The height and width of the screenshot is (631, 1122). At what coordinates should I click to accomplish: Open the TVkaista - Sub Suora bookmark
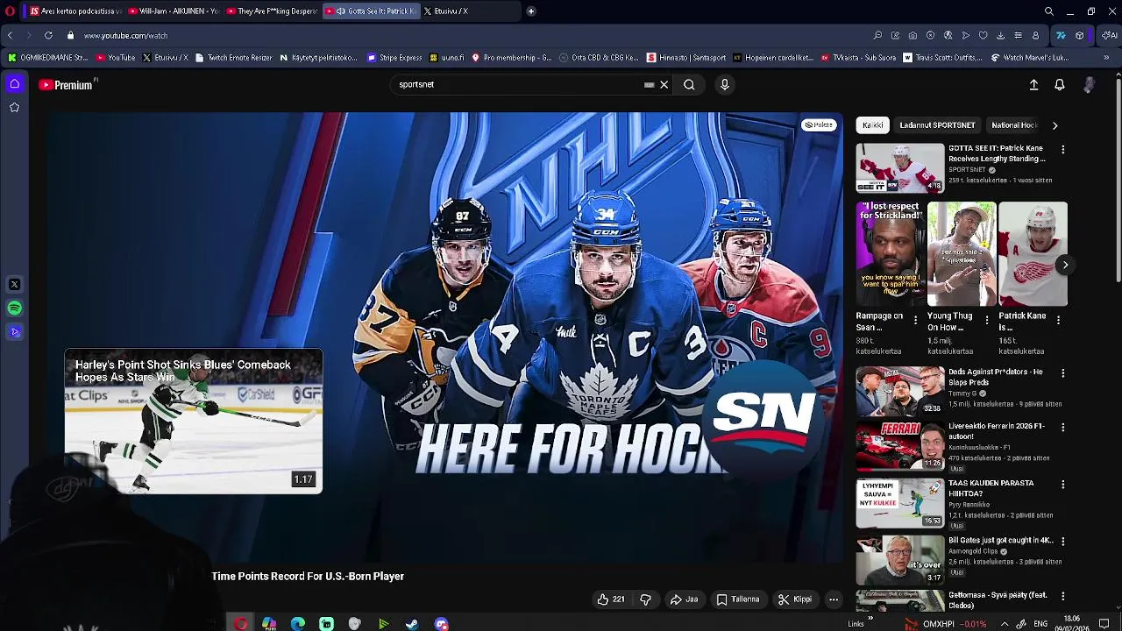858,58
